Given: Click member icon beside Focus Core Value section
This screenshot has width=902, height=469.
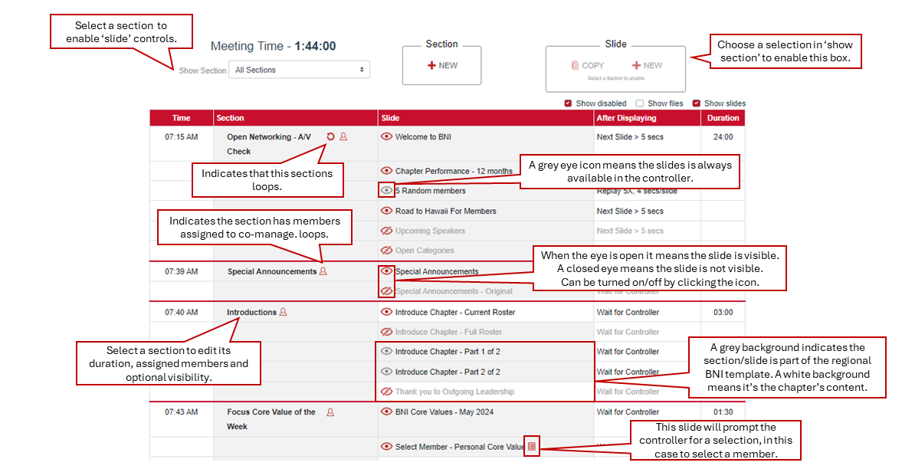Looking at the screenshot, I should tap(330, 412).
